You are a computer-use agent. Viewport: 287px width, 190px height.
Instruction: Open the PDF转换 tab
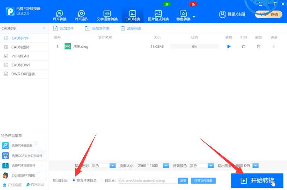click(x=60, y=16)
